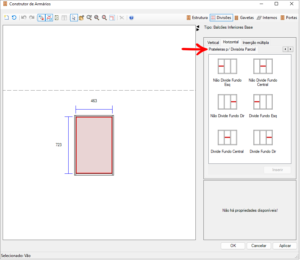Select Divide Fundo Central thumbnail

click(x=227, y=141)
